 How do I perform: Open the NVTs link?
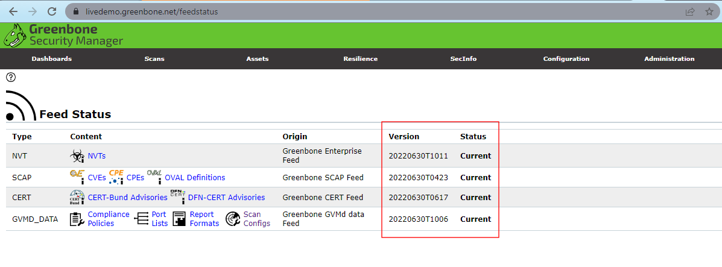(97, 156)
